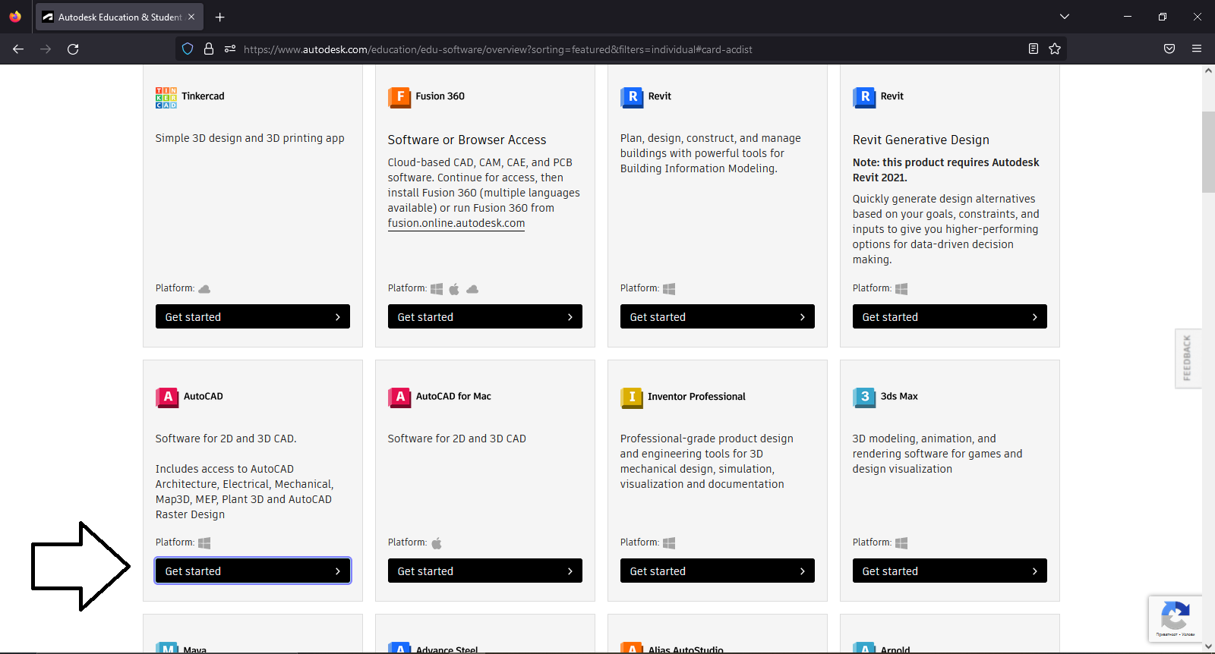Click the 'Fusion 360' card title
This screenshot has width=1215, height=654.
click(440, 96)
